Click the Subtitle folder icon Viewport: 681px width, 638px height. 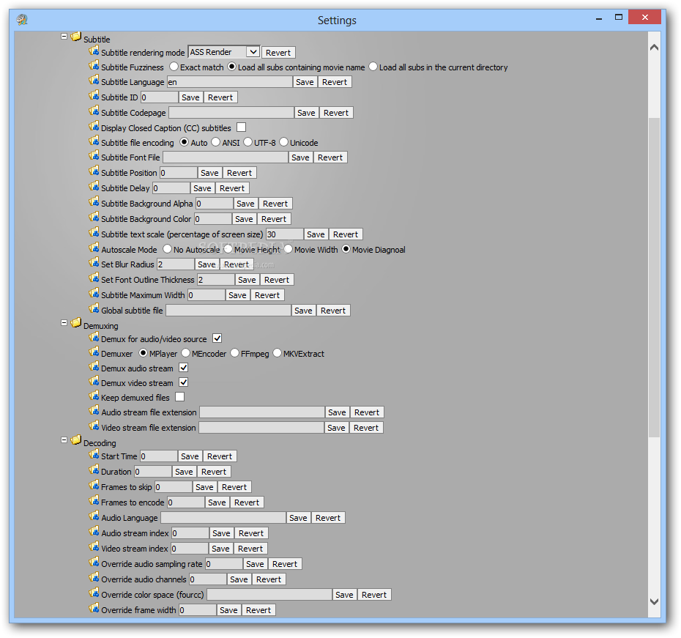tap(76, 37)
